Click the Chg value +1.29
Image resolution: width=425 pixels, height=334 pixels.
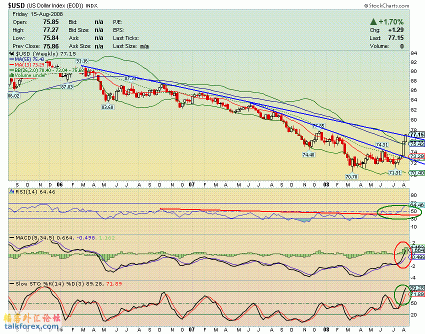[x=396, y=30]
